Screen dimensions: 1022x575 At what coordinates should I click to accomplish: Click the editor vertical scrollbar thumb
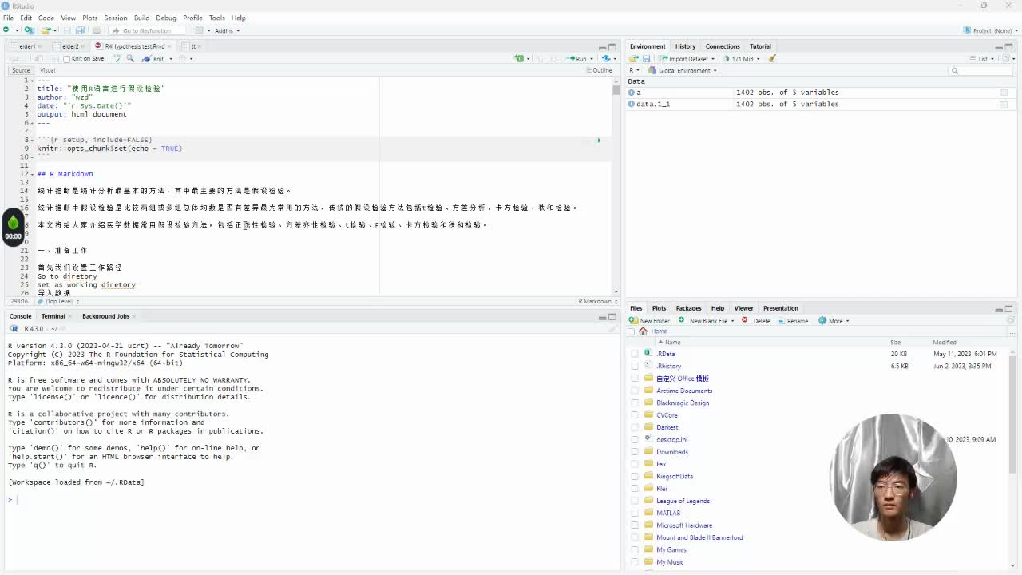pyautogui.click(x=616, y=89)
